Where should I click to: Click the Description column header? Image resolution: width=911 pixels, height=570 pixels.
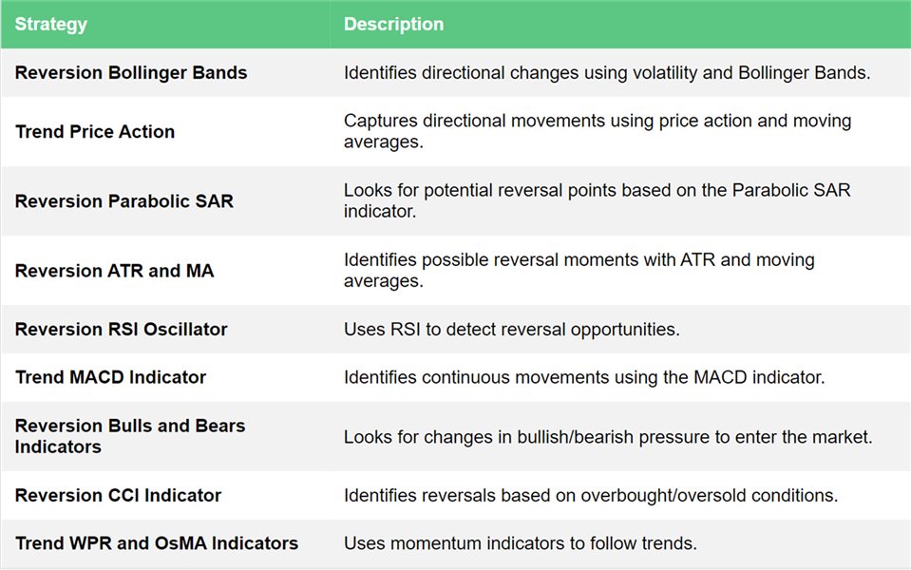coord(393,24)
